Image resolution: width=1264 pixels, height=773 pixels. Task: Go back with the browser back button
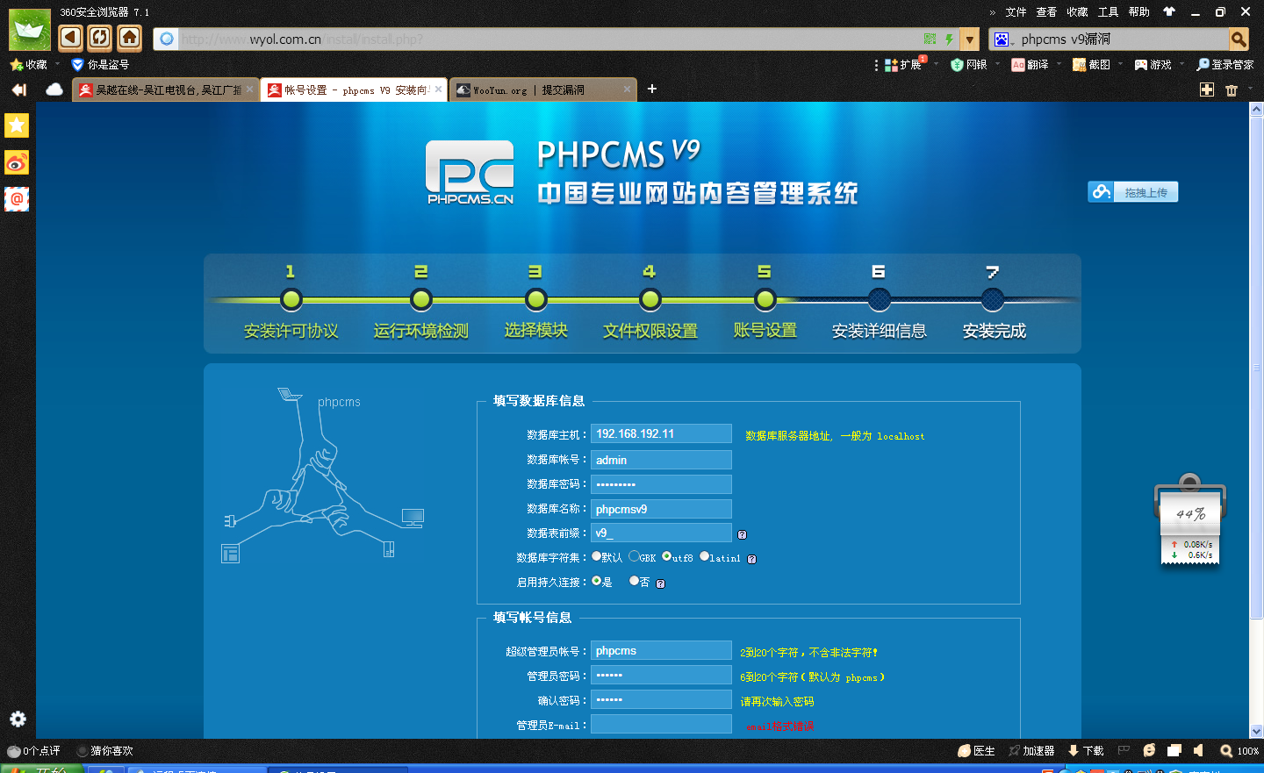pyautogui.click(x=71, y=37)
